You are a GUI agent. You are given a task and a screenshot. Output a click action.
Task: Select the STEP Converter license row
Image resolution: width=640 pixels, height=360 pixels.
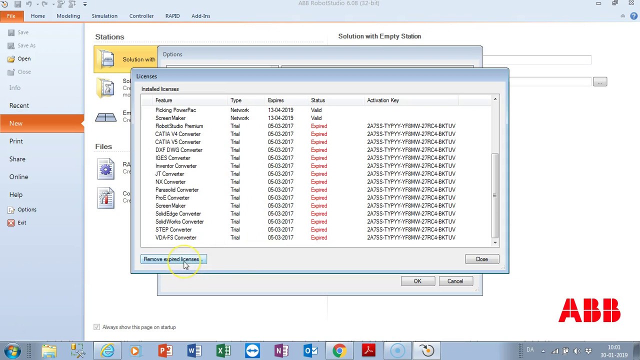click(x=316, y=229)
